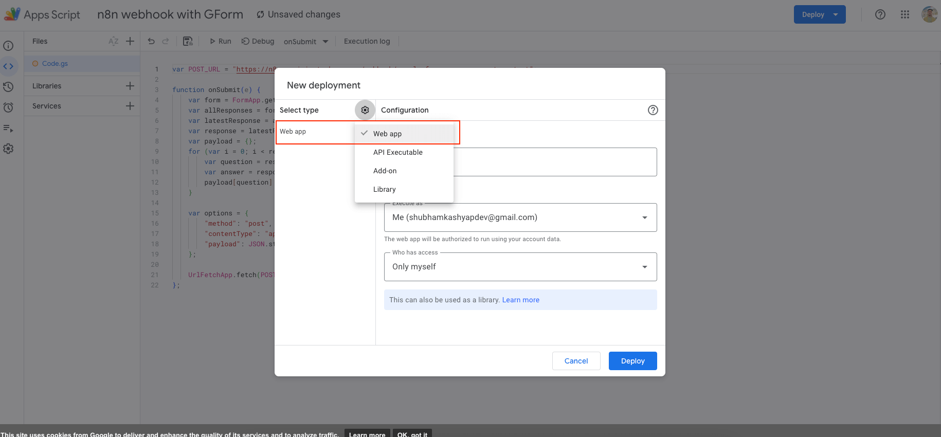The width and height of the screenshot is (941, 437).
Task: Click the Files panel heading
Action: click(40, 41)
